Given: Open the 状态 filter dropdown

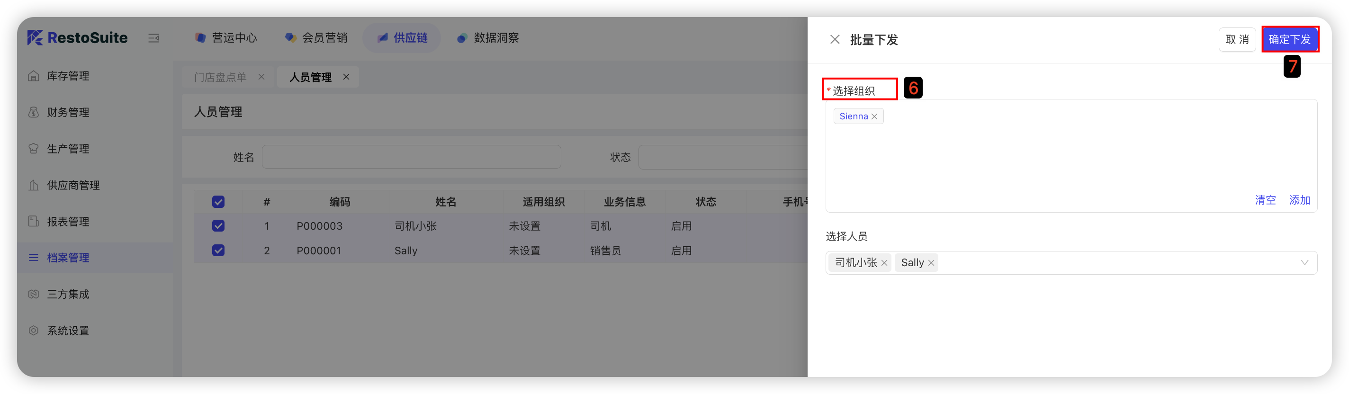Looking at the screenshot, I should (x=723, y=158).
